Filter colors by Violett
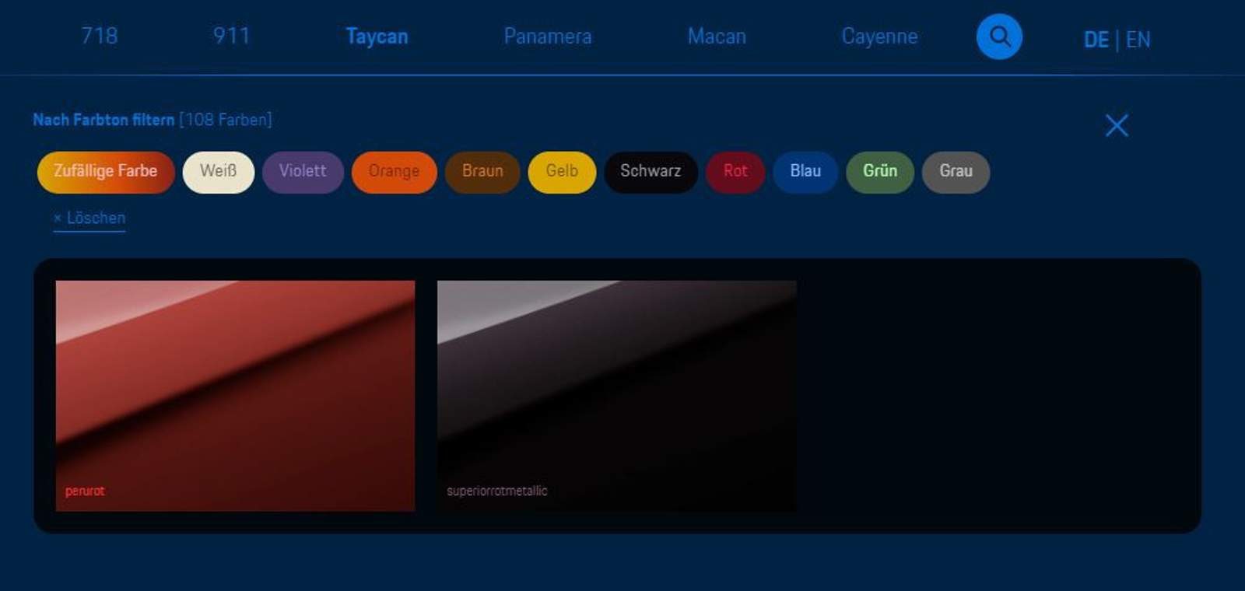The width and height of the screenshot is (1245, 591). pos(303,172)
